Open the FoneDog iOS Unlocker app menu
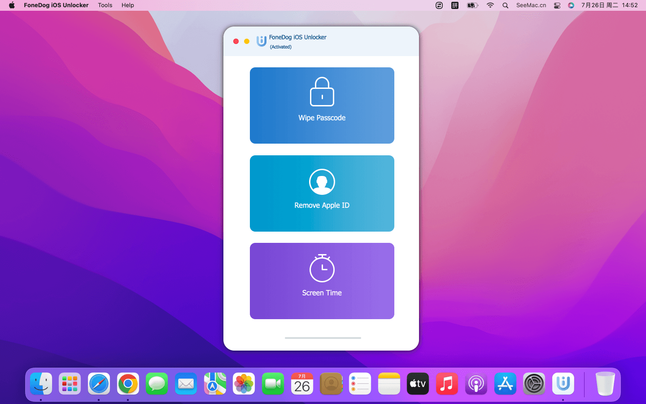 pos(56,5)
